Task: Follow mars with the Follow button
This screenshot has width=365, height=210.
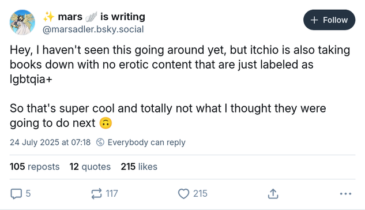Action: click(329, 20)
